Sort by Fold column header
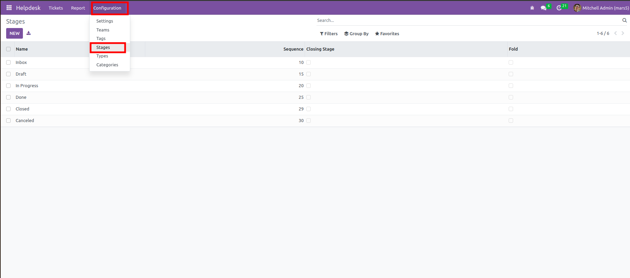This screenshot has height=278, width=630. [513, 49]
